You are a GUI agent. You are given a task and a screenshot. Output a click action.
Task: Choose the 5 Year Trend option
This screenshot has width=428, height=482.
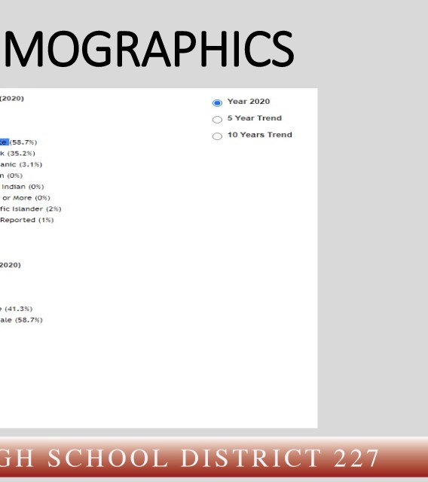pos(217,119)
